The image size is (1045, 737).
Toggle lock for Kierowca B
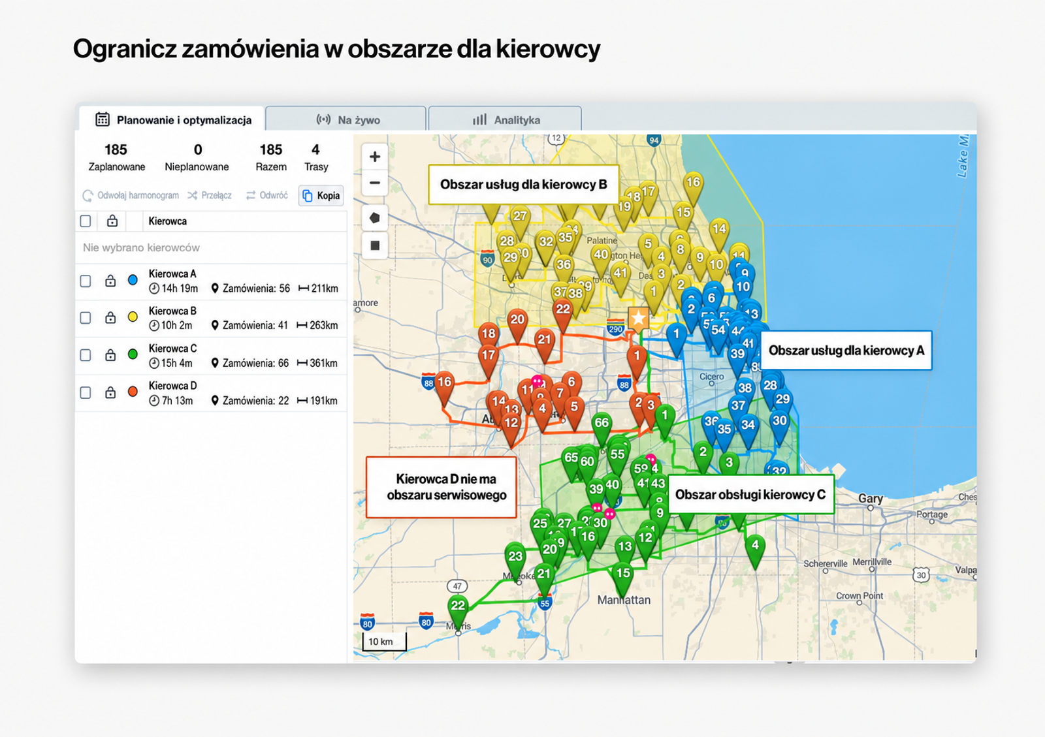(110, 318)
